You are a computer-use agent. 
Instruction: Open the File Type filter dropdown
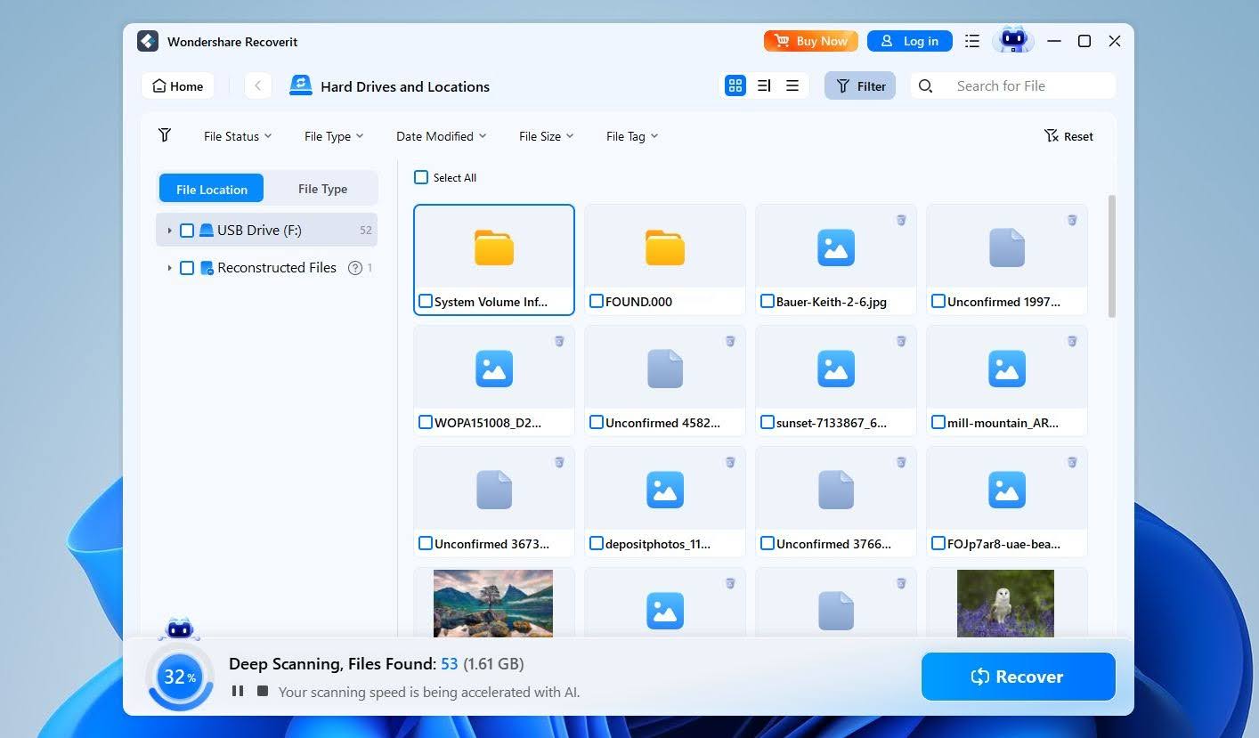click(334, 136)
